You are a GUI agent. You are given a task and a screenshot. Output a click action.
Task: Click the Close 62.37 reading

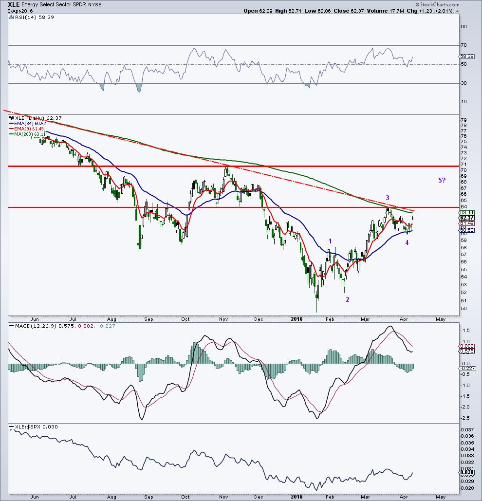point(349,11)
